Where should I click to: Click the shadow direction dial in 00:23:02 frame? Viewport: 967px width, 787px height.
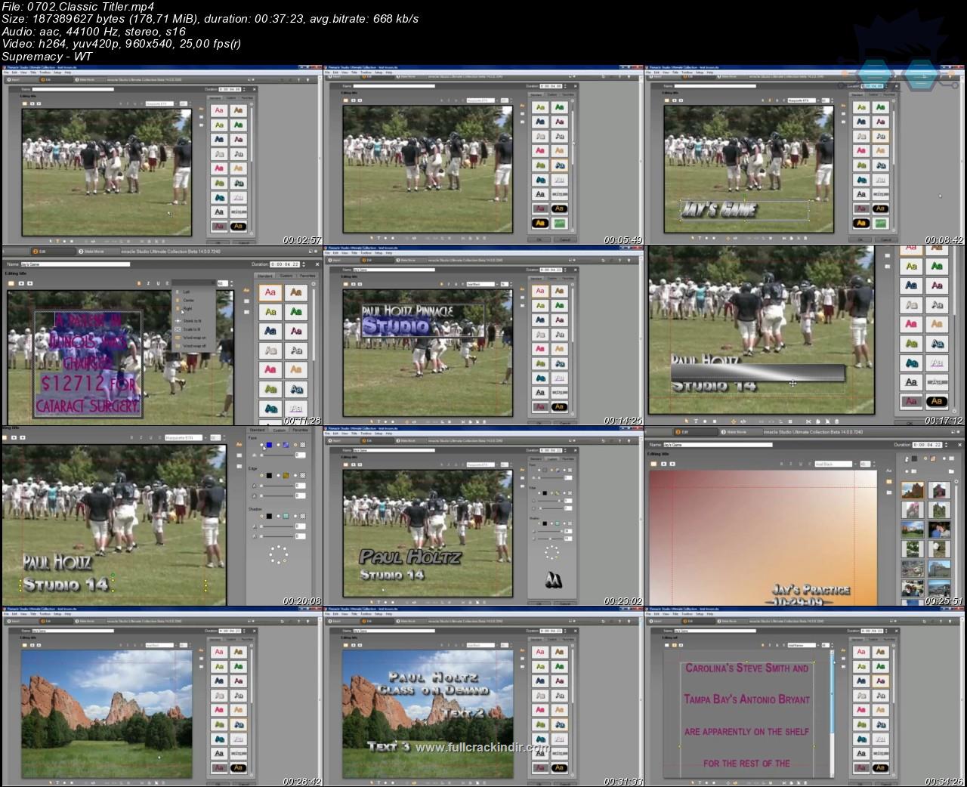tap(552, 552)
